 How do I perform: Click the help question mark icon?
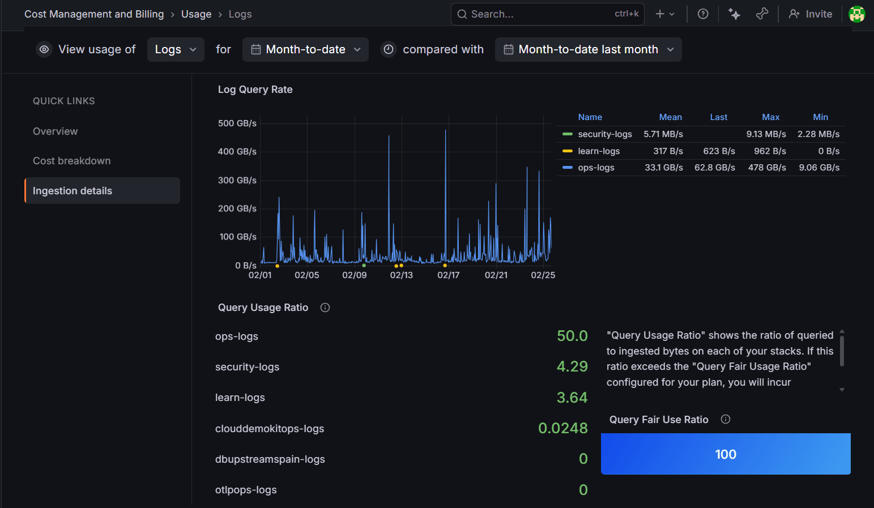pyautogui.click(x=702, y=14)
